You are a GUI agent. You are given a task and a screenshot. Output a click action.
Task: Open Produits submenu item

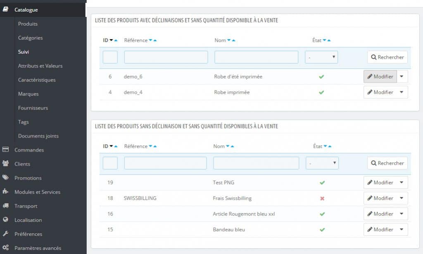pos(28,24)
